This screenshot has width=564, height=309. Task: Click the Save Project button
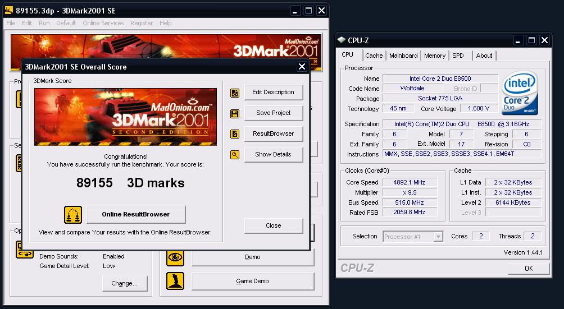click(274, 113)
